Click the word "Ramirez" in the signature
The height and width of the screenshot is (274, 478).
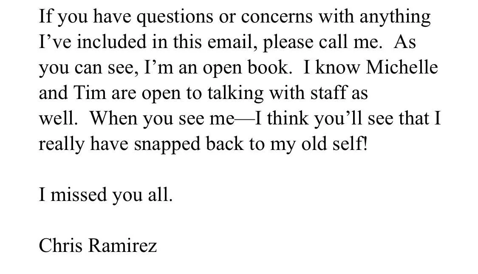pos(122,246)
